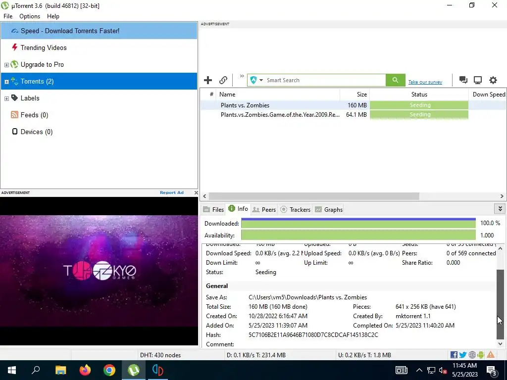Click the uTorrent taskbar icon
Screen dimensions: 507x380
(x=134, y=370)
